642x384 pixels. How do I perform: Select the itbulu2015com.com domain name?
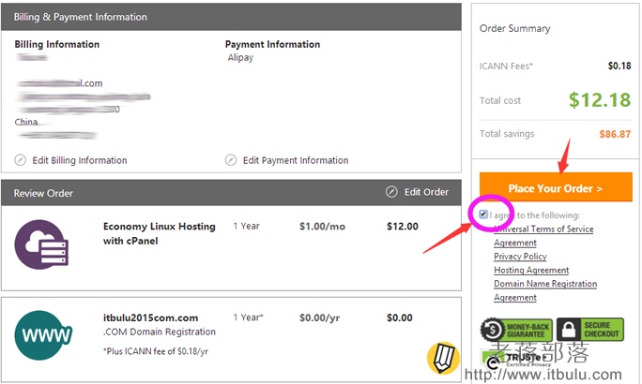(x=150, y=318)
